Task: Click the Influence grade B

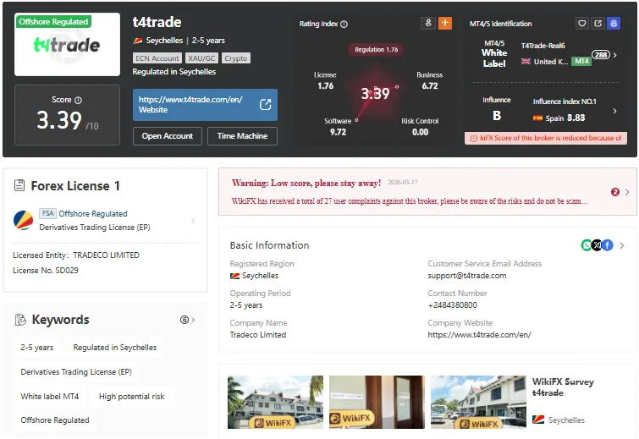Action: 496,116
